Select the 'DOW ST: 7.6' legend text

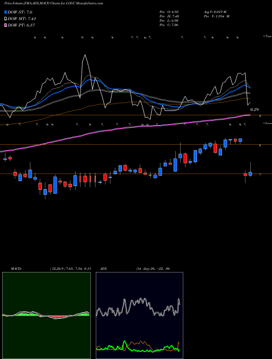[20, 13]
